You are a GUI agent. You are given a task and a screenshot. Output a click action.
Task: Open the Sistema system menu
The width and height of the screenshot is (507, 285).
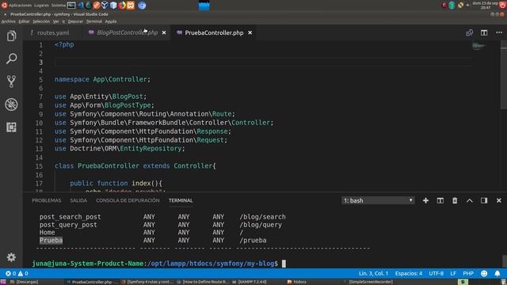click(59, 6)
